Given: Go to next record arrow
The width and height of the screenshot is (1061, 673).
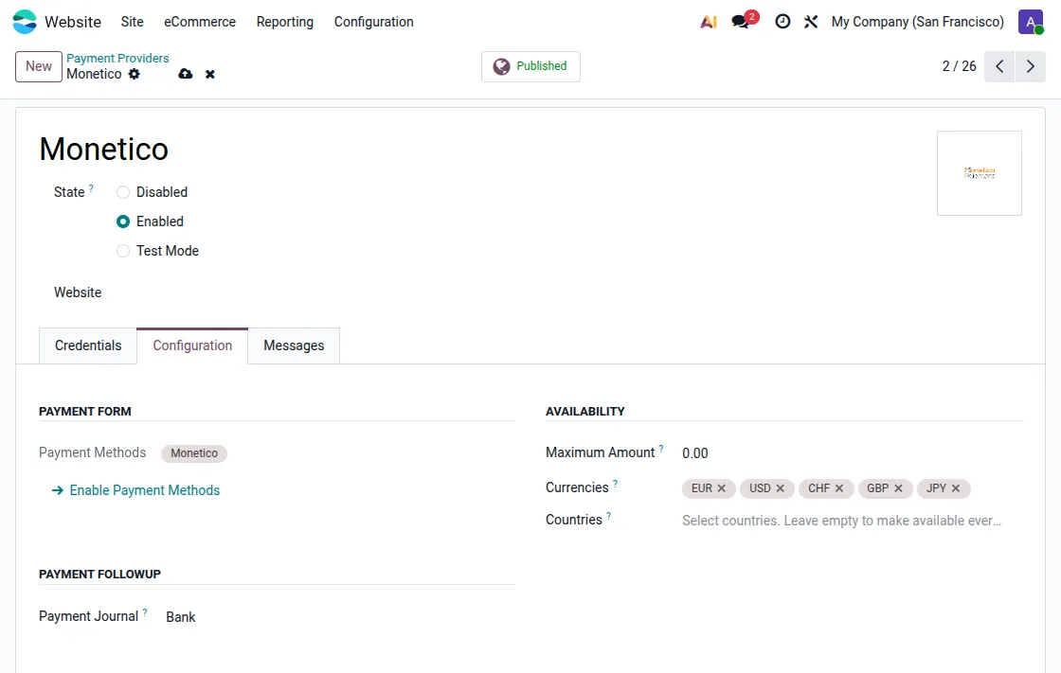Looking at the screenshot, I should 1031,66.
